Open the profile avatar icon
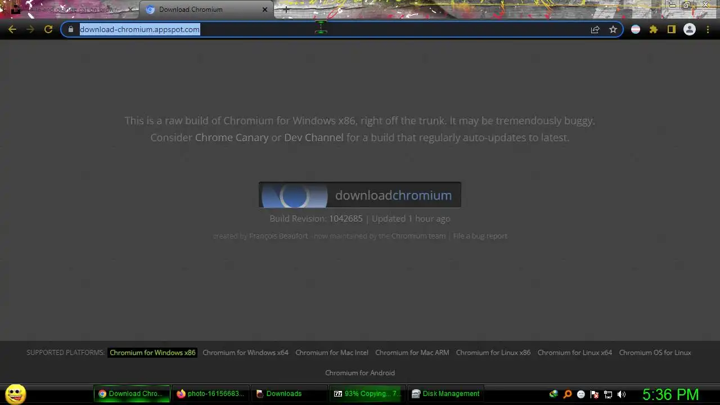Viewport: 720px width, 405px height. coord(690,29)
